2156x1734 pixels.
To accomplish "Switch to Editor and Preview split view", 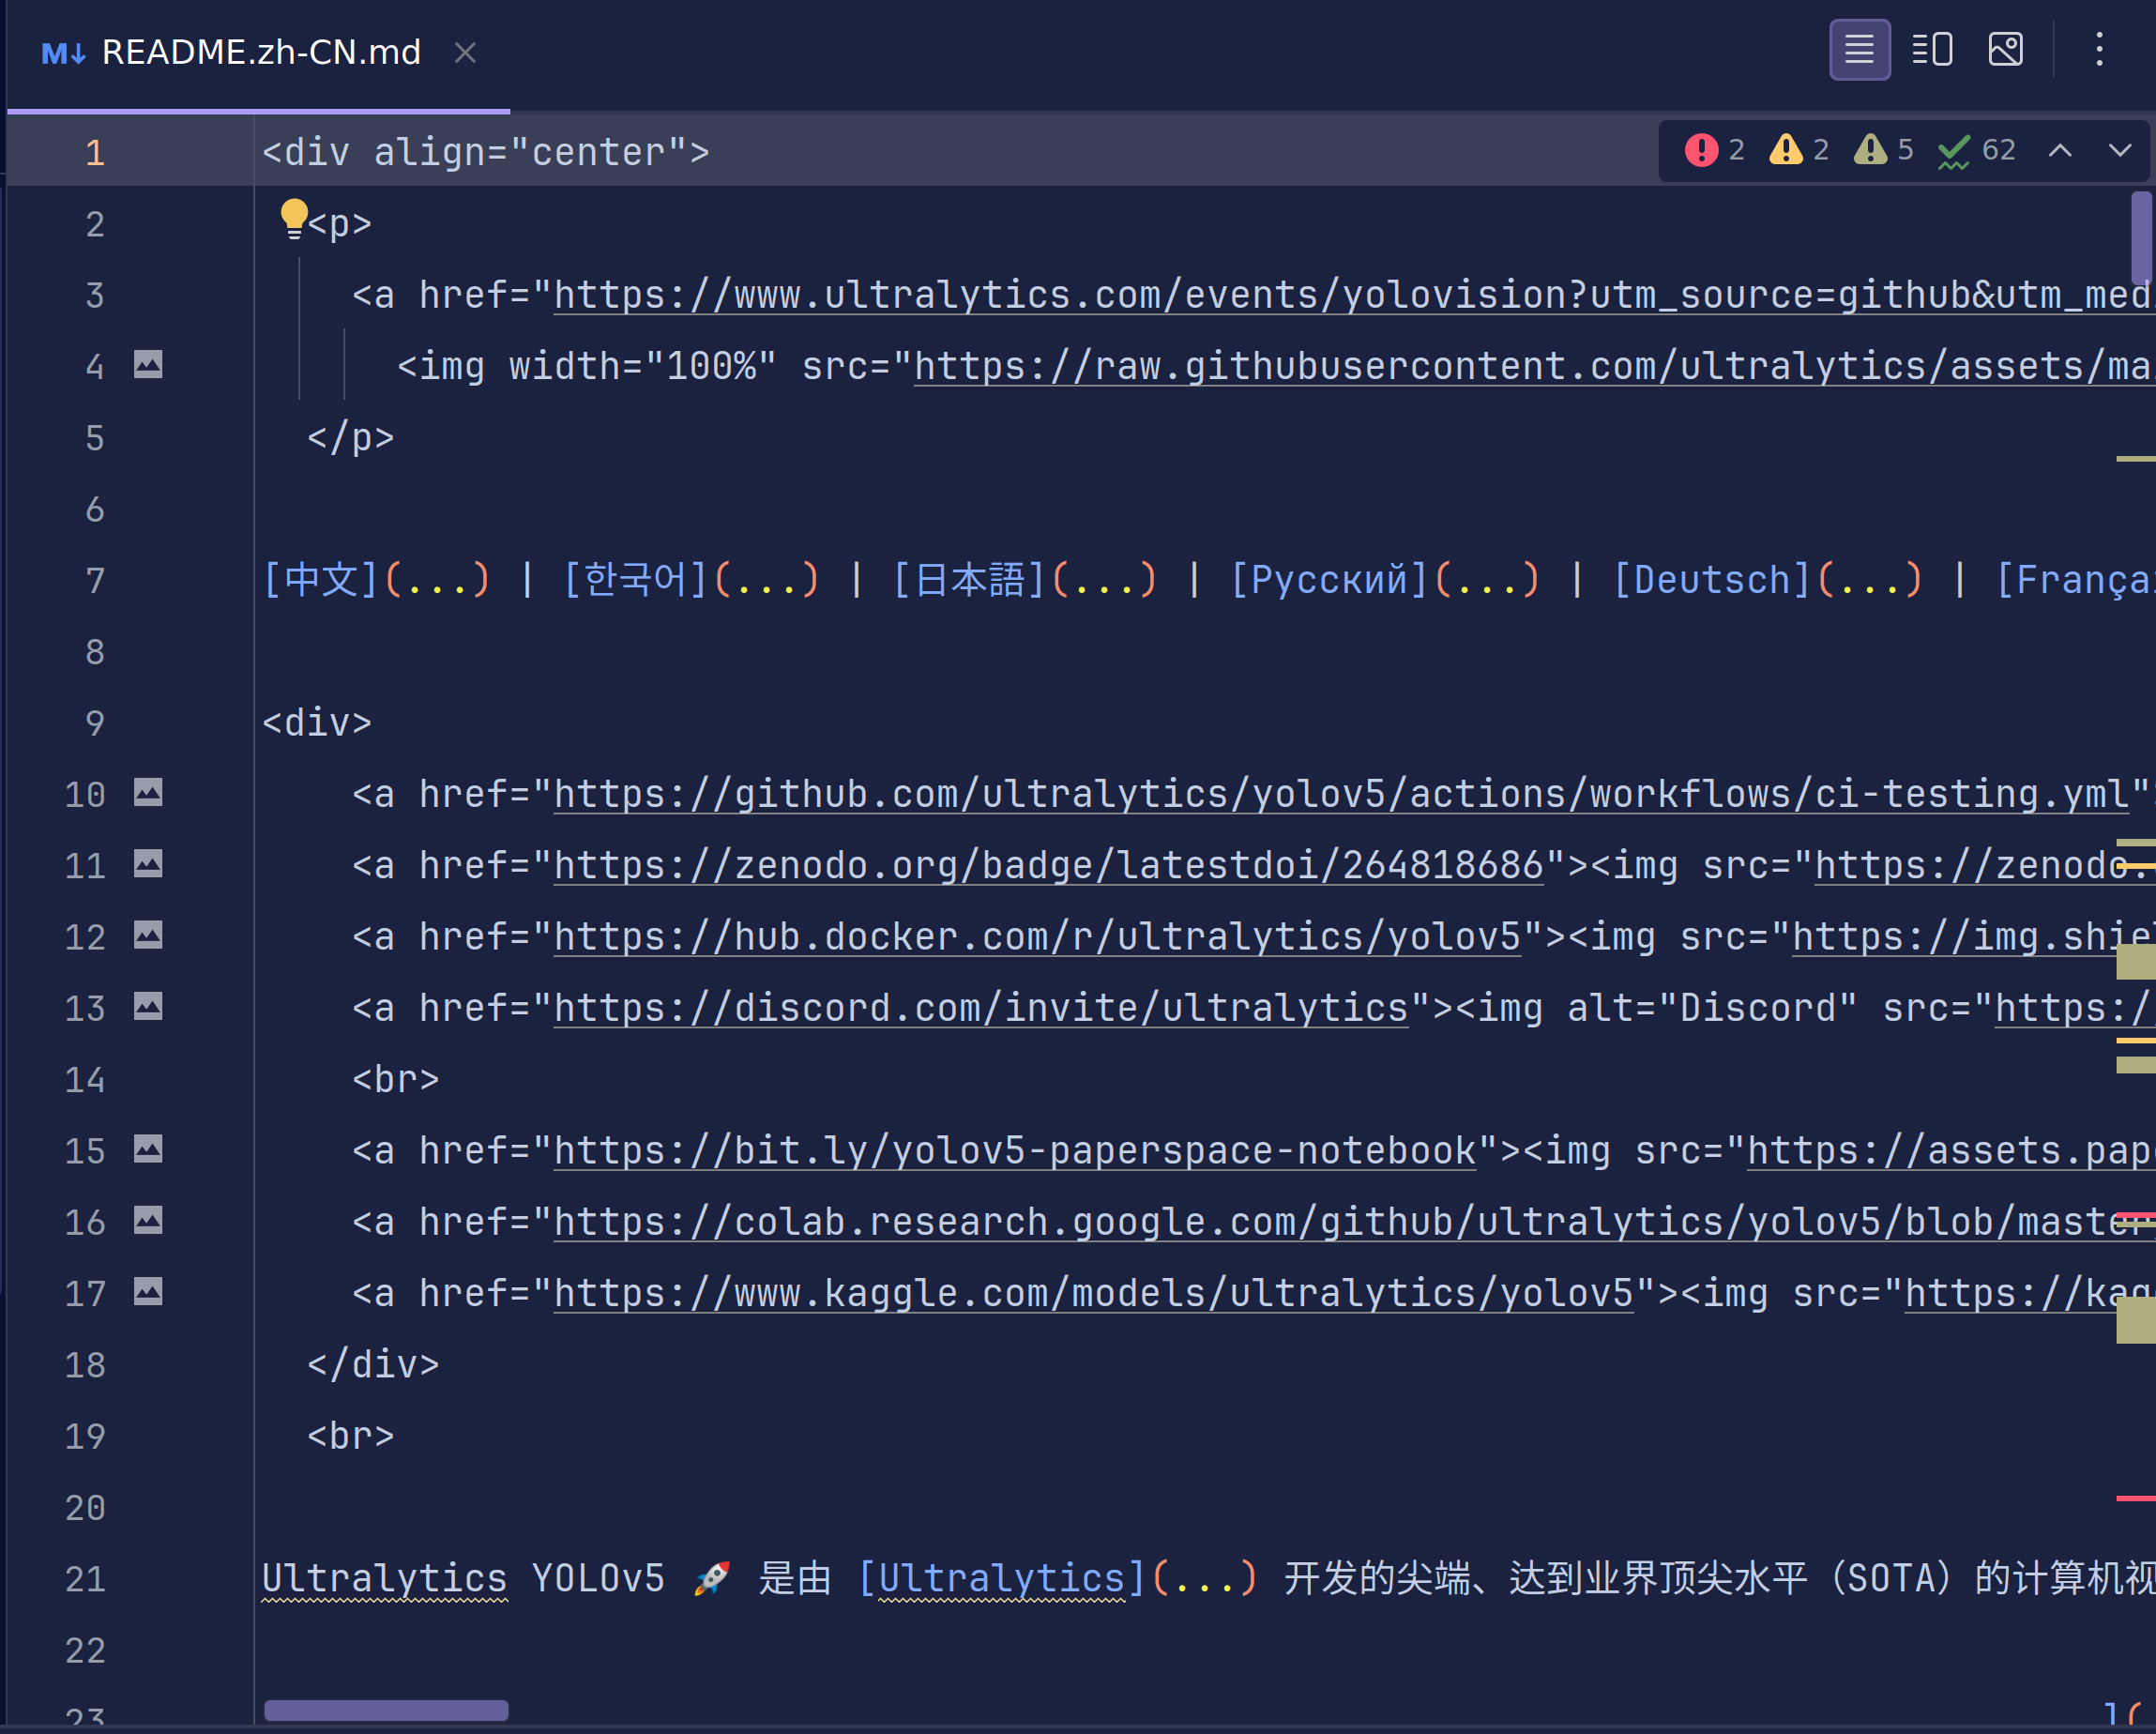I will (1932, 49).
